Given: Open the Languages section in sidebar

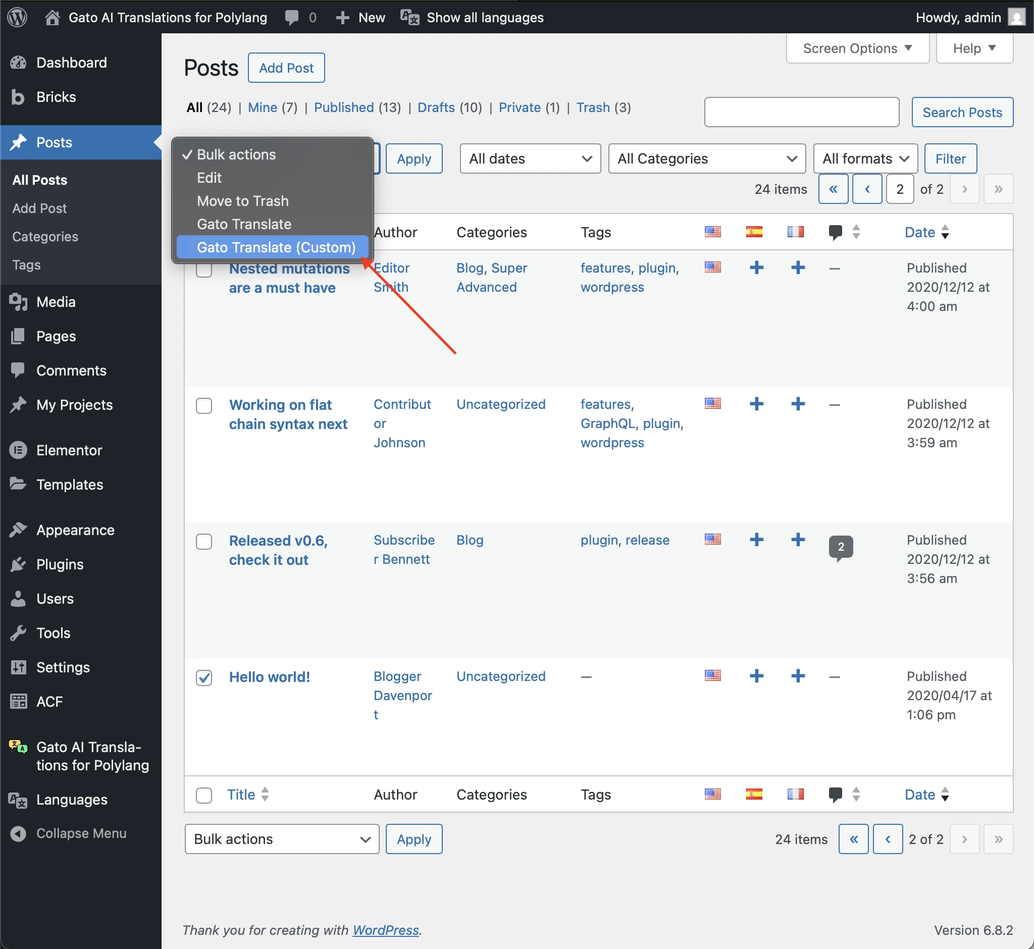Looking at the screenshot, I should [71, 800].
